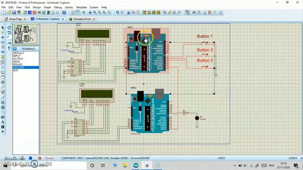Select the Junction Dot Mode tool
The width and height of the screenshot is (303, 170).
3,37
